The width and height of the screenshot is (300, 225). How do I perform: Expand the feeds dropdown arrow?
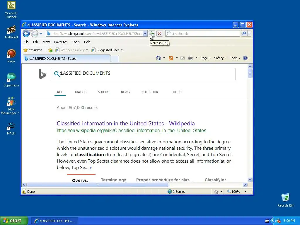pos(177,58)
